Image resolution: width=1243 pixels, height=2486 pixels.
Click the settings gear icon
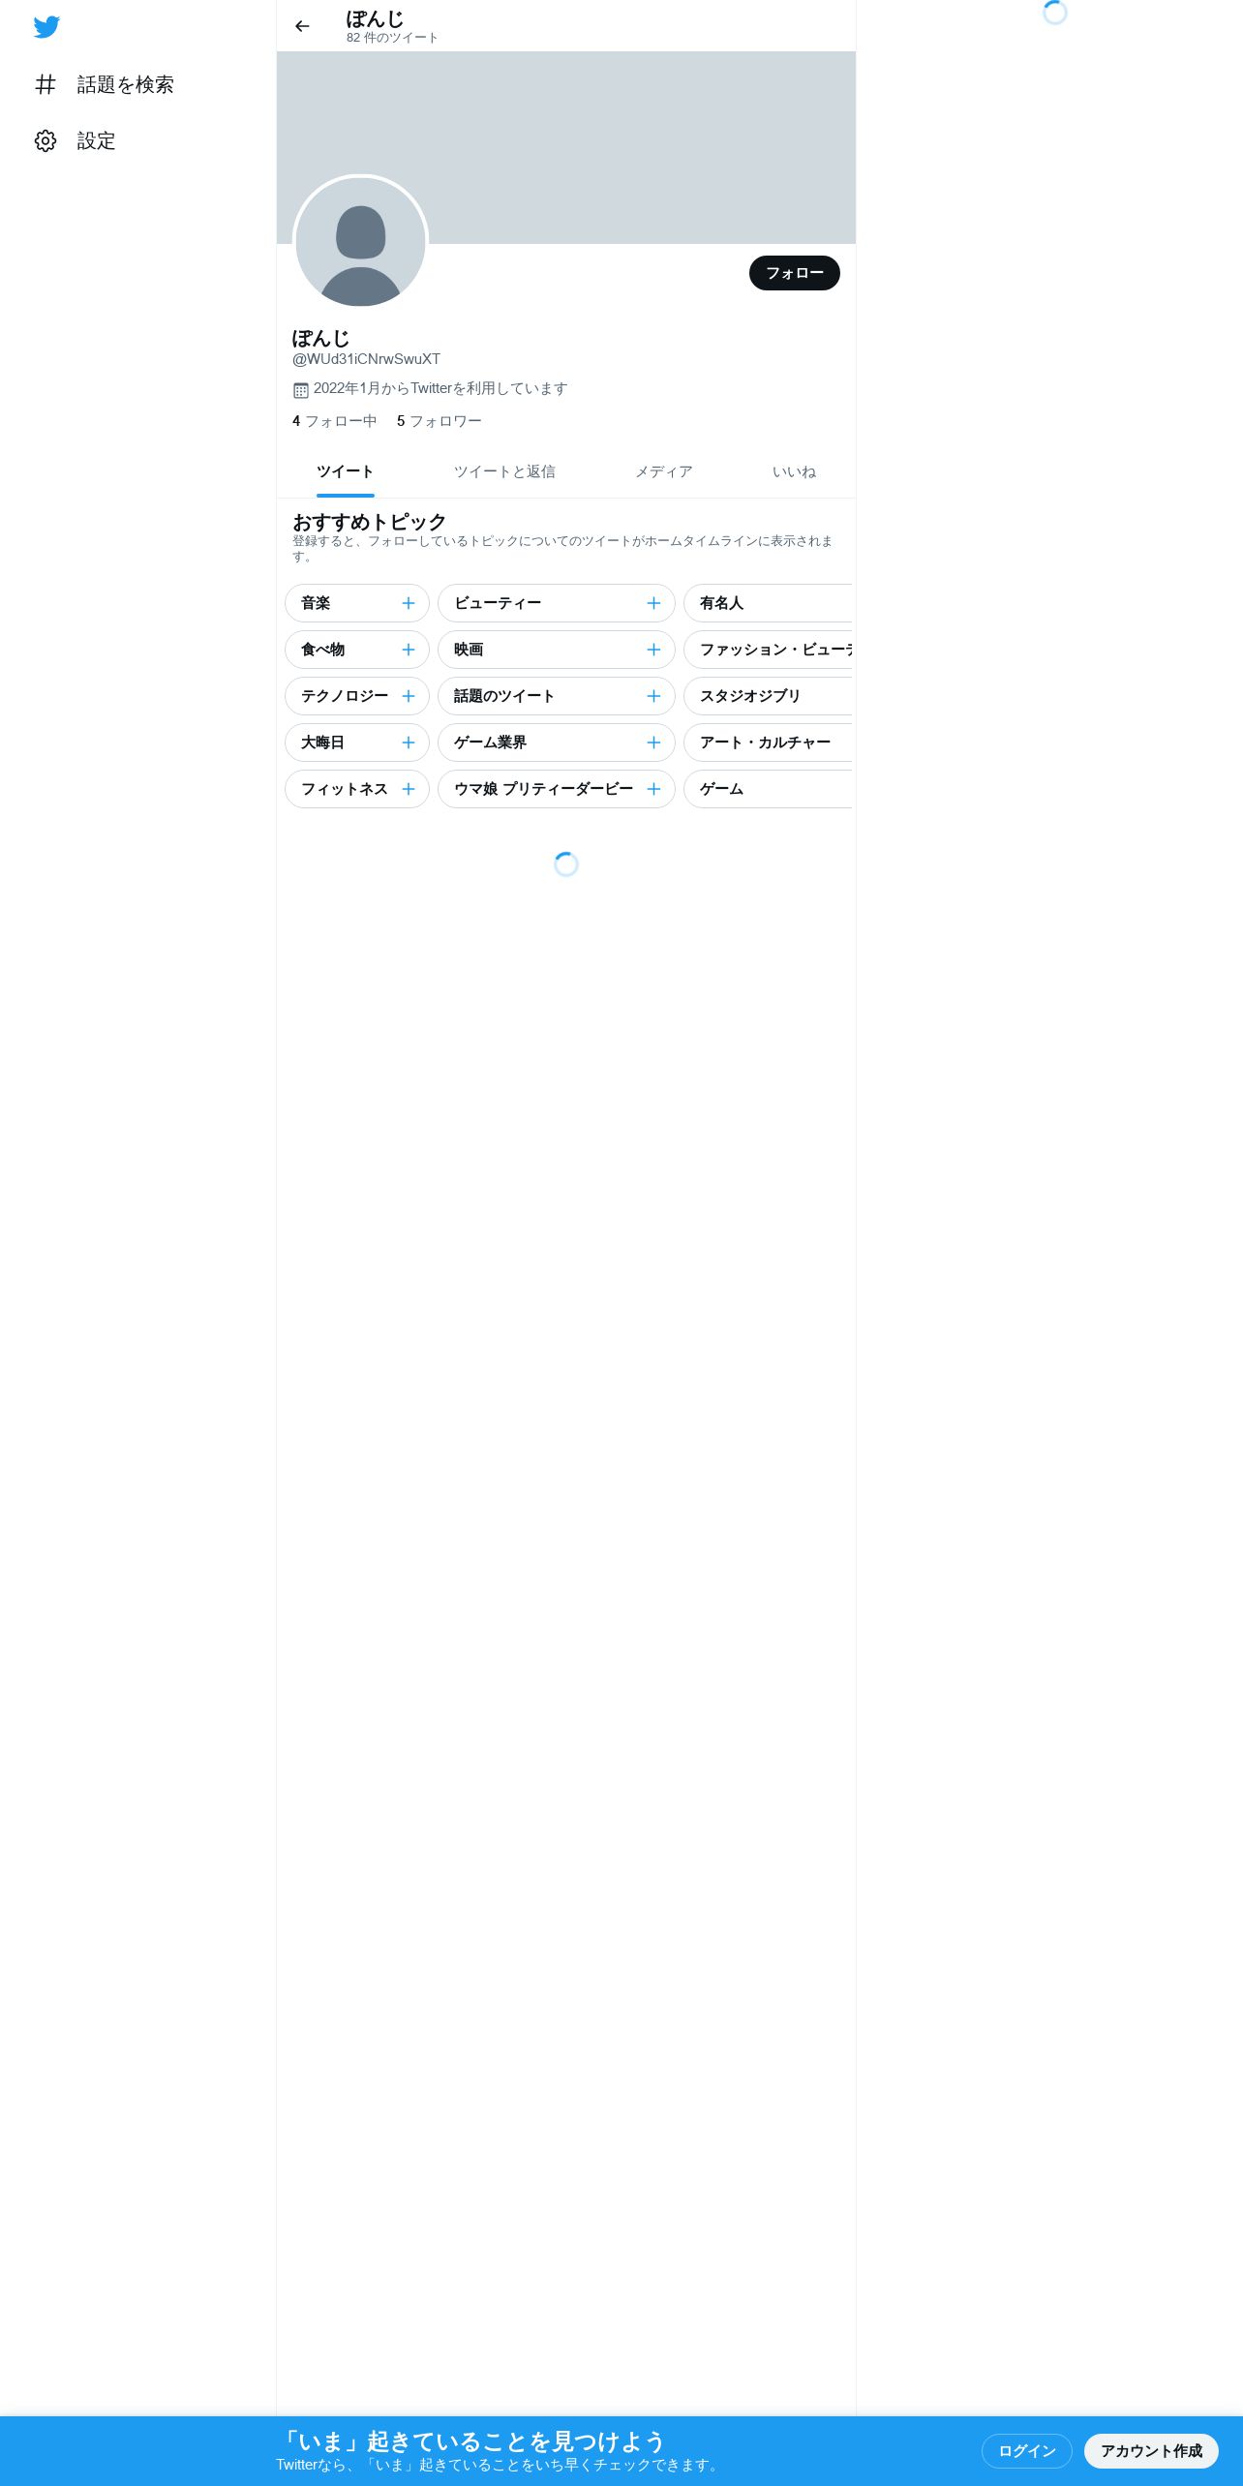click(x=45, y=141)
